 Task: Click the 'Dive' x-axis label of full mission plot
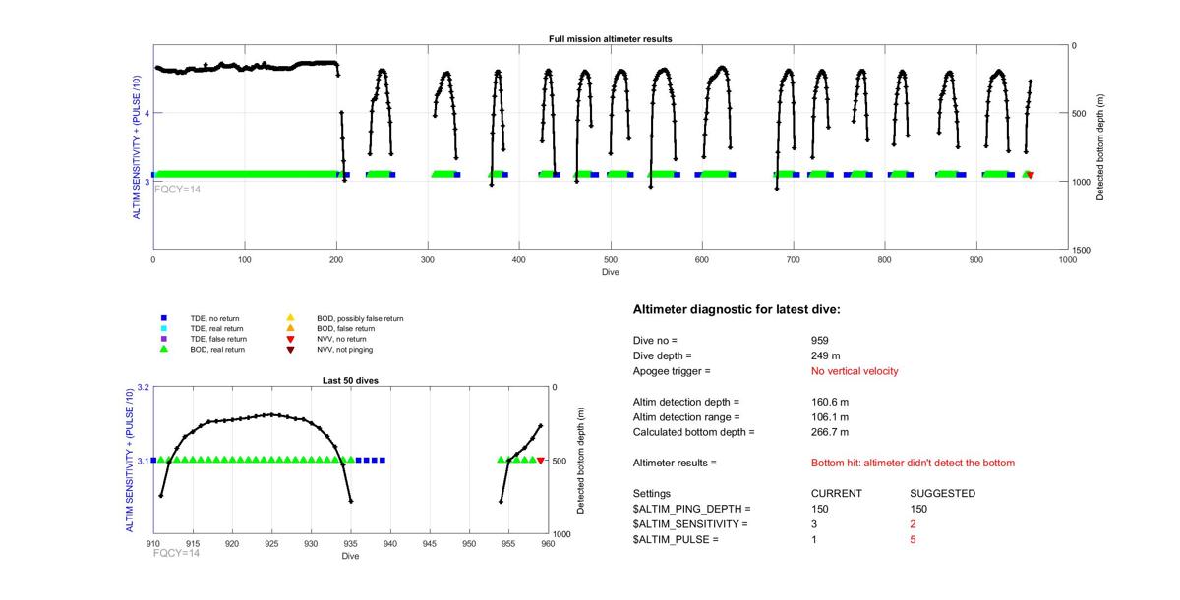(x=610, y=272)
